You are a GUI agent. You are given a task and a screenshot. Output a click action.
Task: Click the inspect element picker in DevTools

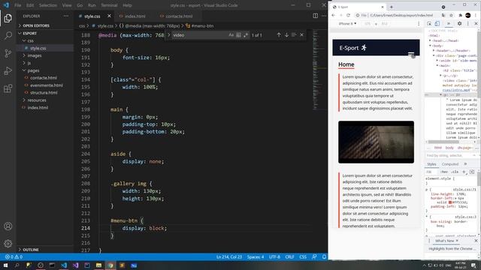click(x=429, y=23)
